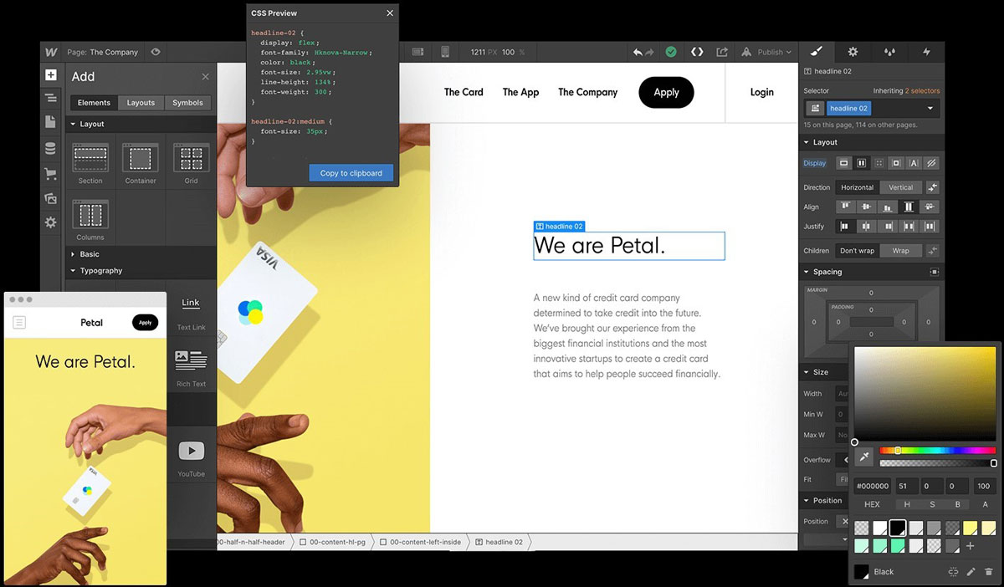Toggle the code export brackets icon
The height and width of the screenshot is (587, 1004).
coord(697,52)
